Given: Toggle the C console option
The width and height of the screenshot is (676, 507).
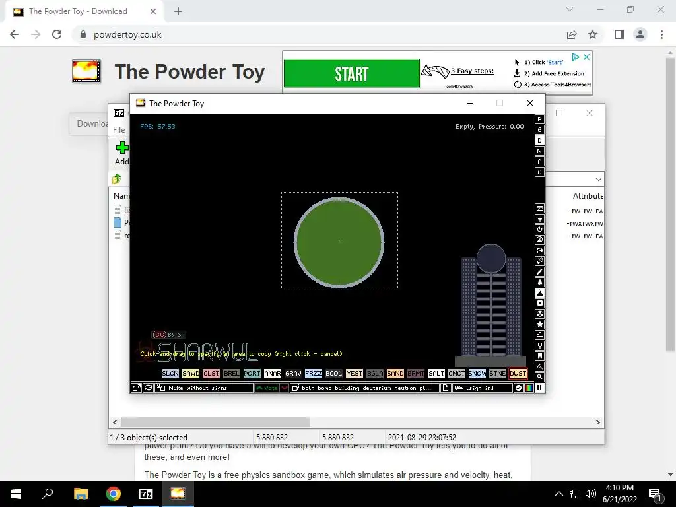Looking at the screenshot, I should point(539,172).
